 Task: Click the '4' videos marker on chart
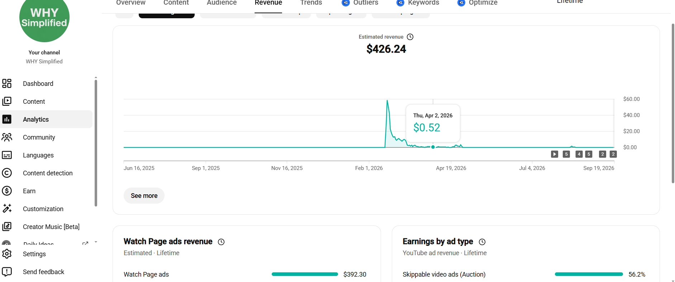[x=579, y=154]
